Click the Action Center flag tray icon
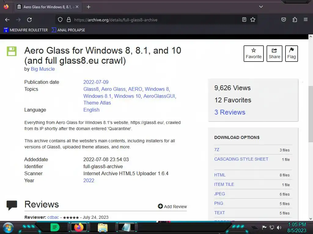The height and width of the screenshot is (234, 313). pos(264,227)
